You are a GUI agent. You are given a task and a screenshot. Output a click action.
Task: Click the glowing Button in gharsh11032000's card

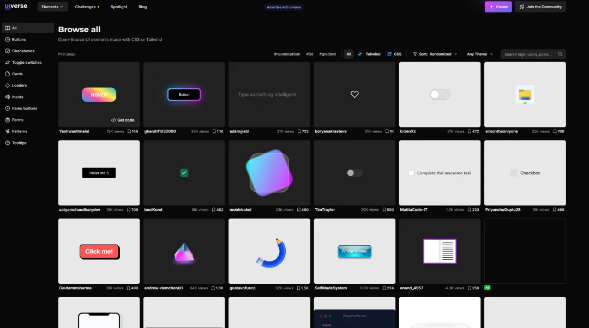click(x=184, y=95)
